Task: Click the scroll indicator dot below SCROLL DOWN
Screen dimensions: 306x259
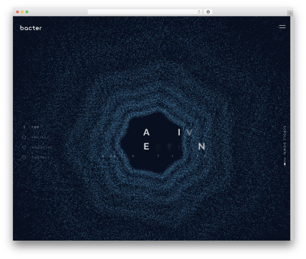Action: (x=285, y=164)
